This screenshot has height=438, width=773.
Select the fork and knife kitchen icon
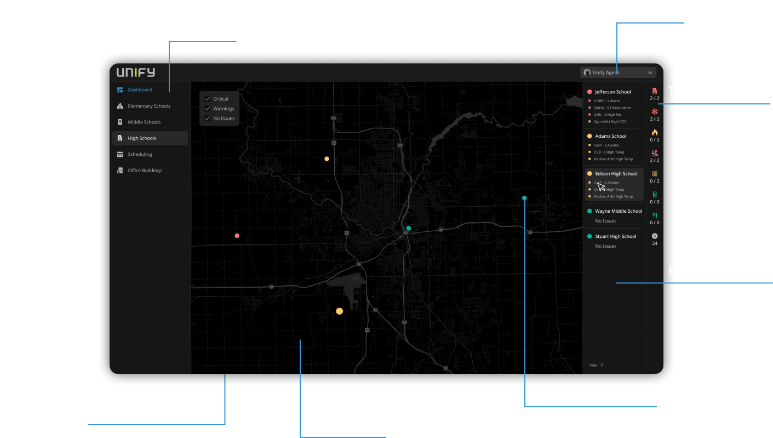[654, 215]
